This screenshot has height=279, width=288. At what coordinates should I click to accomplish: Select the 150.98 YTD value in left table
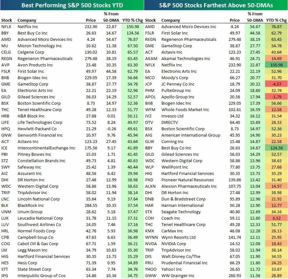(x=133, y=27)
